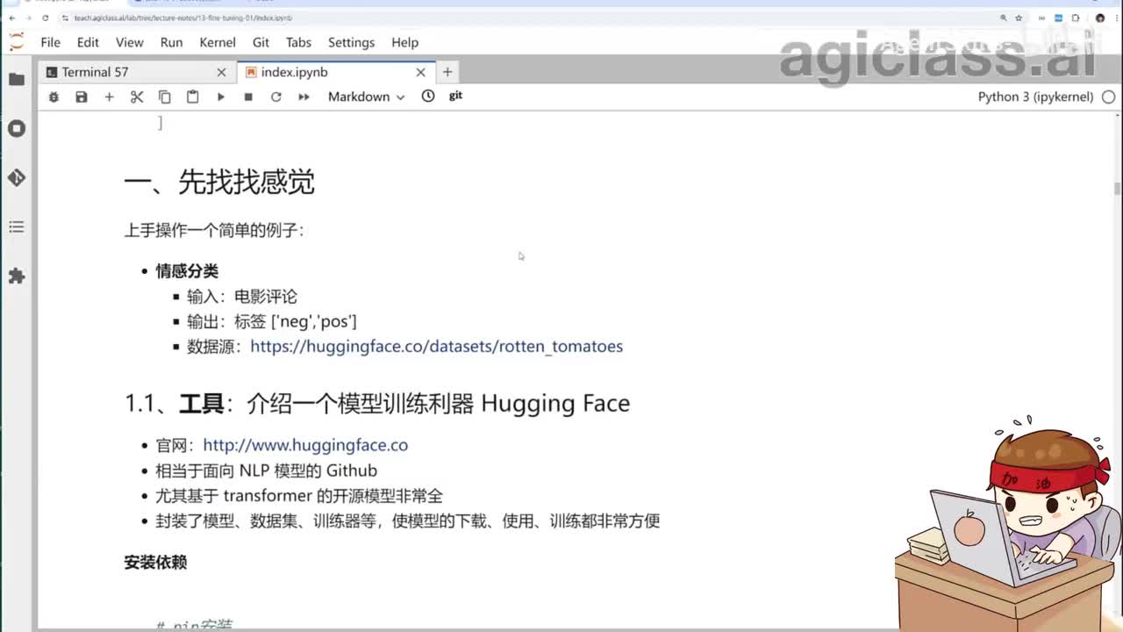Open the Help menu
1123x632 pixels.
404,42
